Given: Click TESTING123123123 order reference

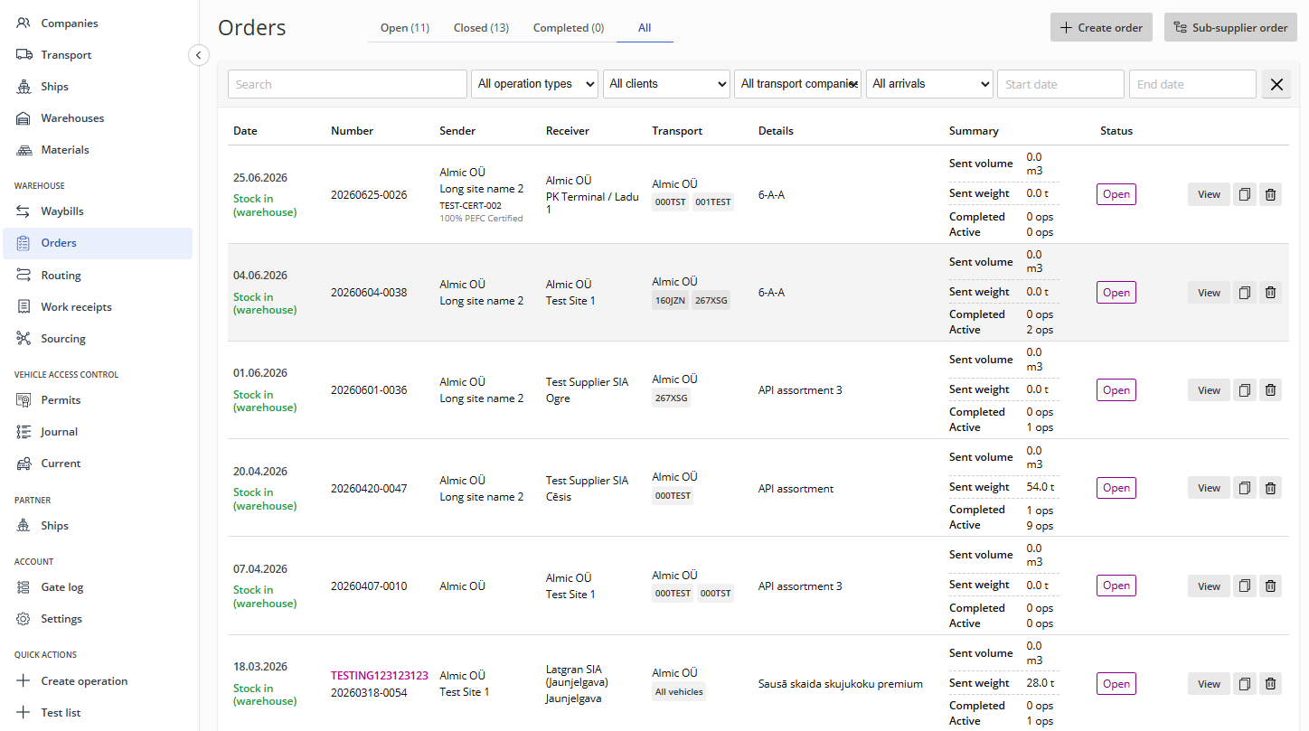Looking at the screenshot, I should tap(380, 676).
